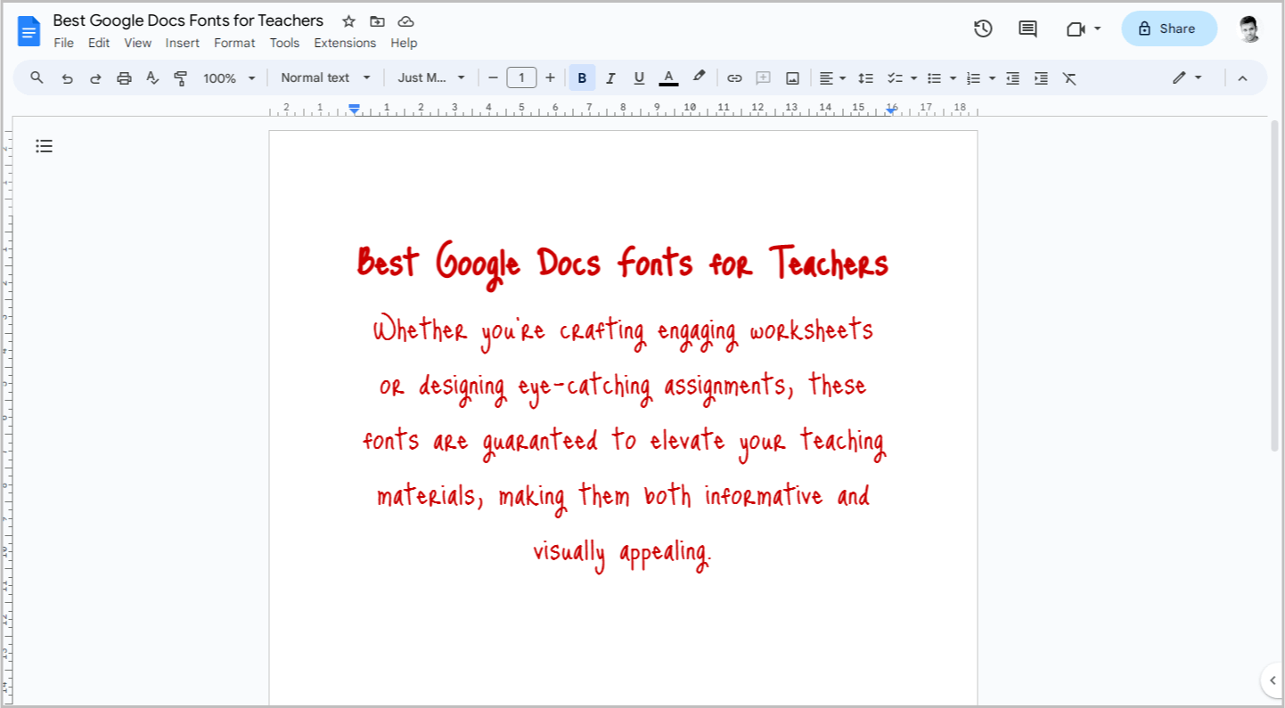This screenshot has height=708, width=1285.
Task: Increase the font size
Action: tap(550, 78)
